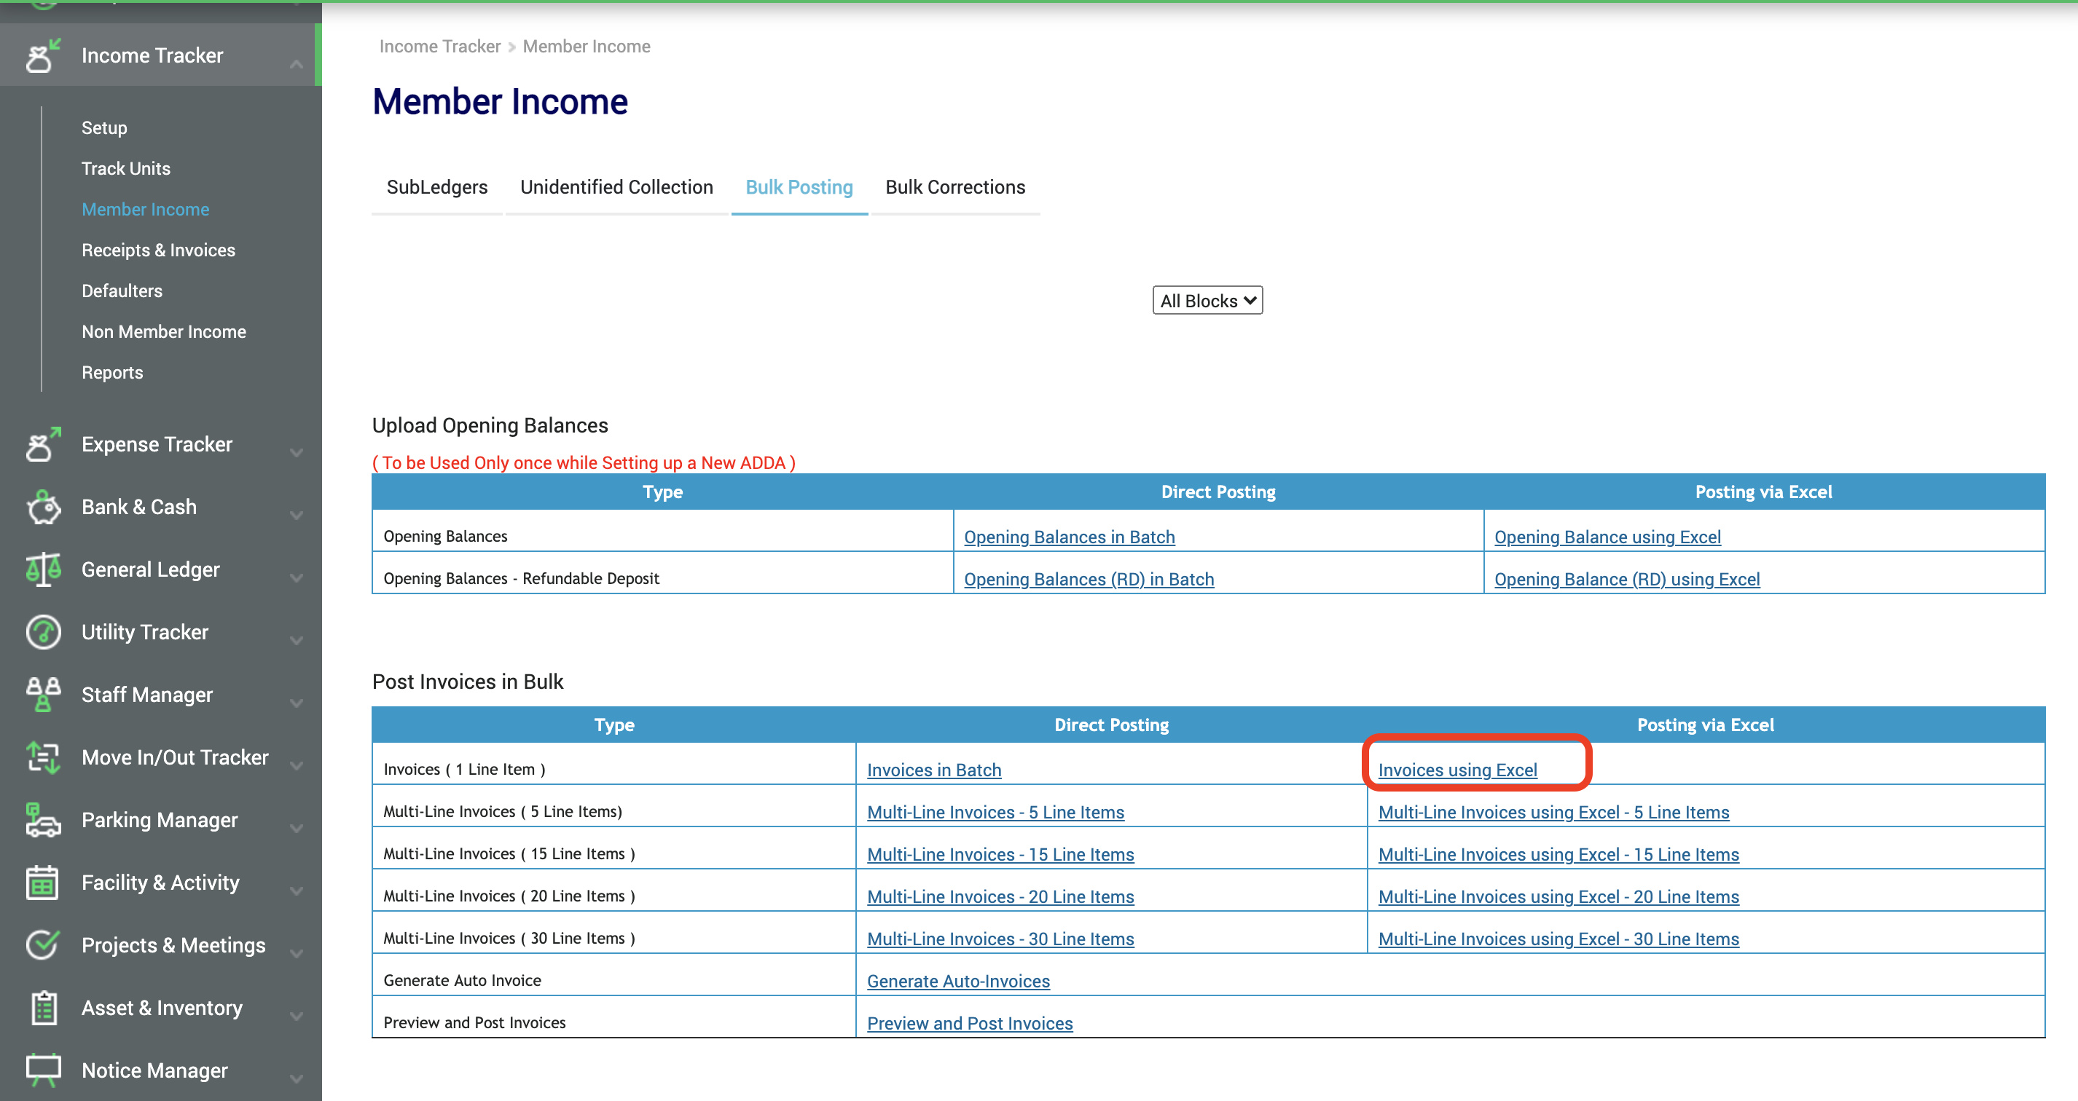The image size is (2078, 1101).
Task: Click the Utility Tracker icon
Action: coord(43,632)
